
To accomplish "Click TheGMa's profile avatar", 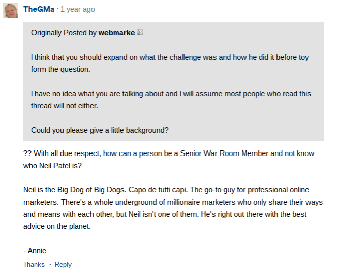I will tap(11, 10).
